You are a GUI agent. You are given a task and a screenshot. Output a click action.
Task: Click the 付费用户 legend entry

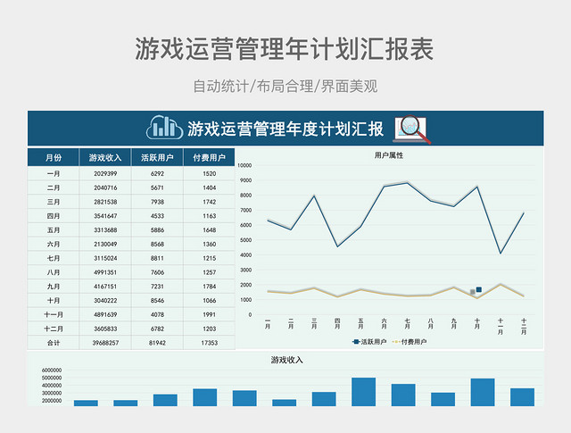tap(410, 342)
